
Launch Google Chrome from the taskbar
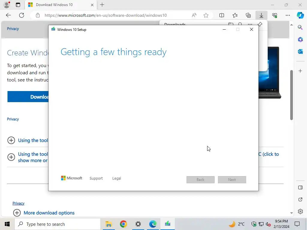pos(123,224)
